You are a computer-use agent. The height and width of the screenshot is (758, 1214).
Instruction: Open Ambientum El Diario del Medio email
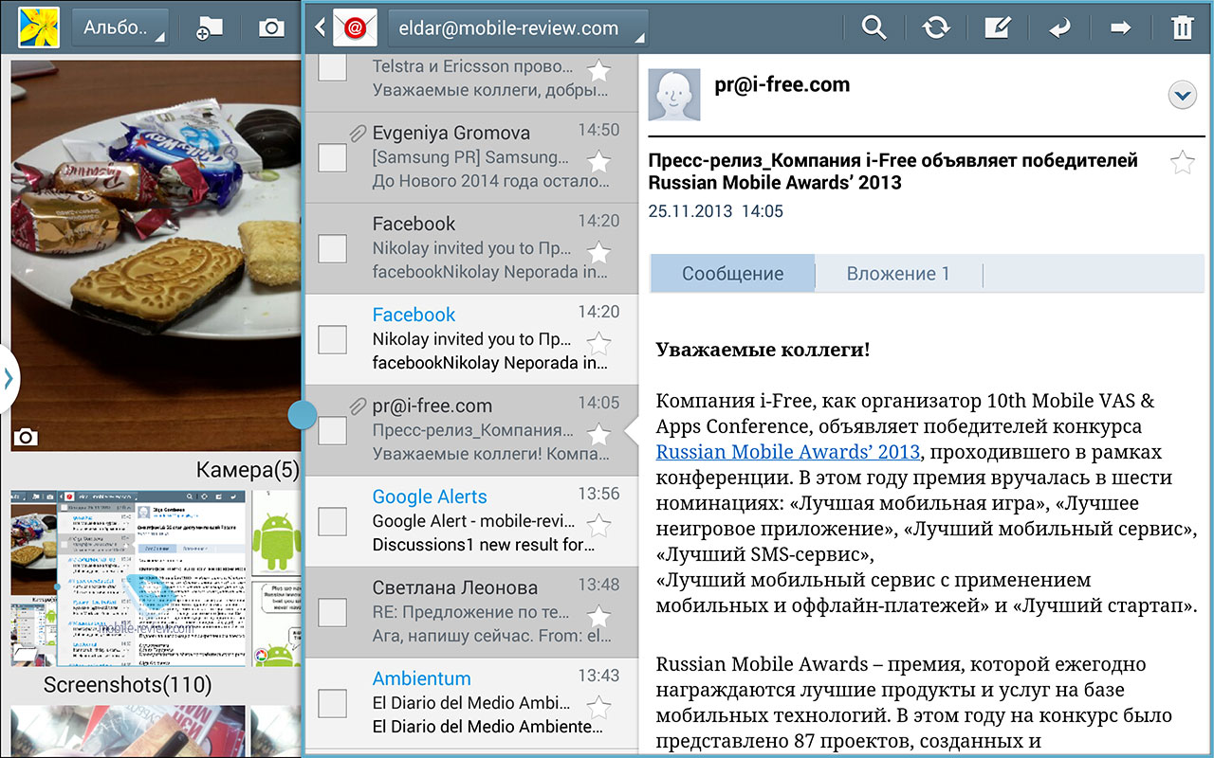[471, 703]
